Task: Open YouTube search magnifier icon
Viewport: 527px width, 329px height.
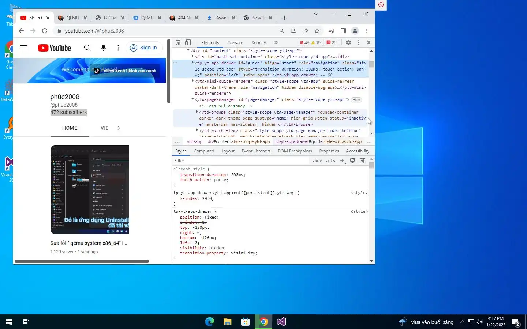Action: (x=87, y=48)
